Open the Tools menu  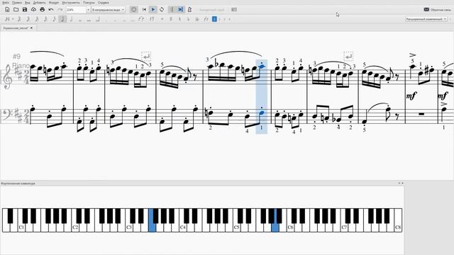pyautogui.click(x=71, y=2)
